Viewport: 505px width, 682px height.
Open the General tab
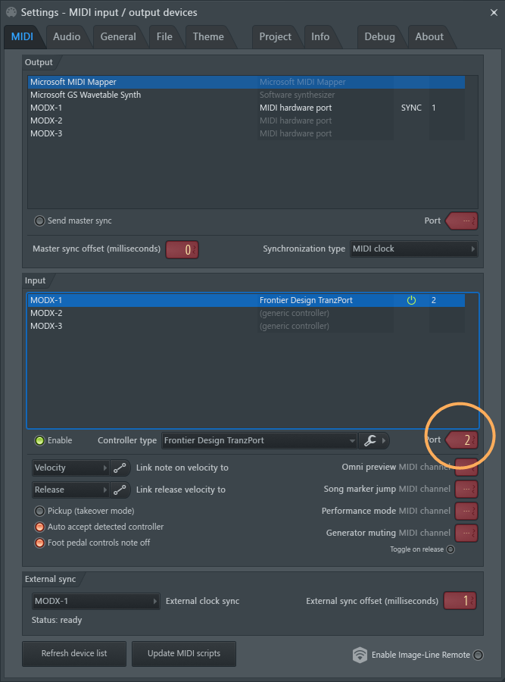point(118,37)
